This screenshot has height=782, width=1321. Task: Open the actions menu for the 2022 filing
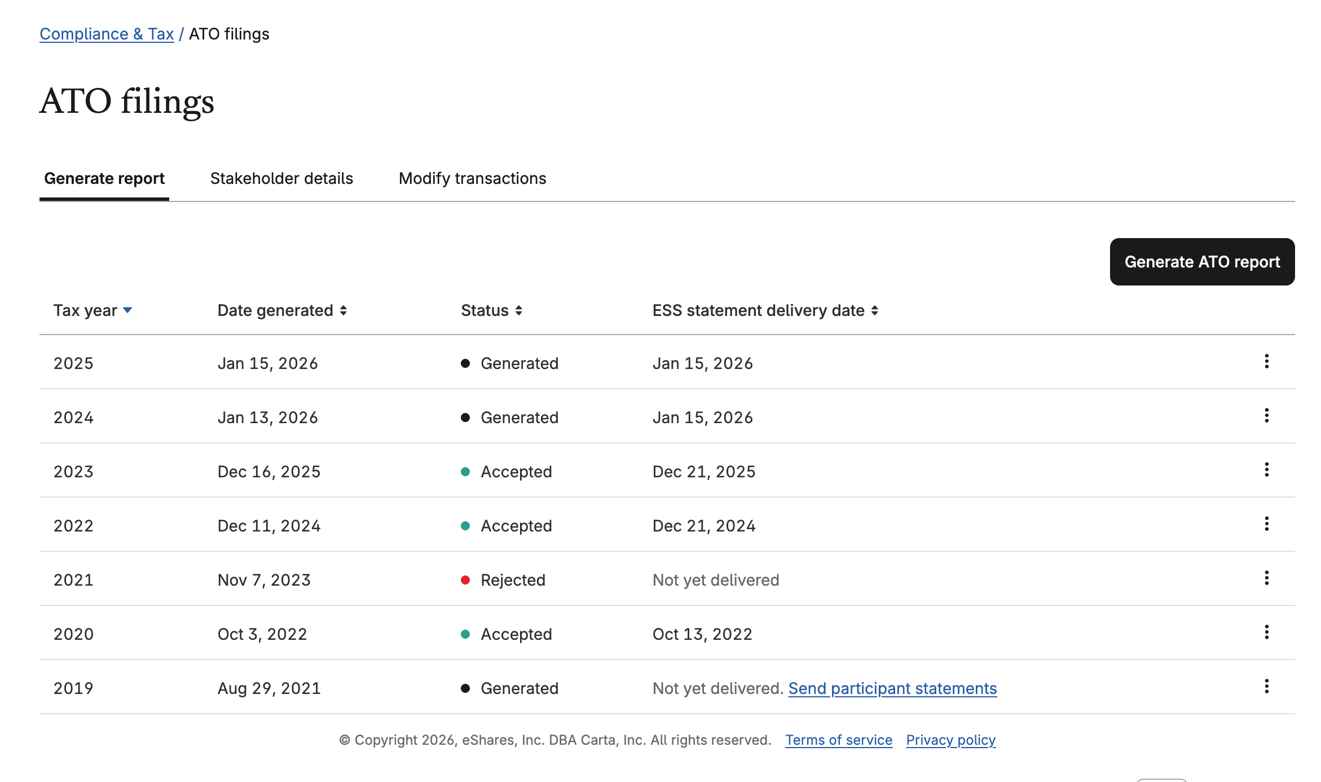pyautogui.click(x=1267, y=524)
